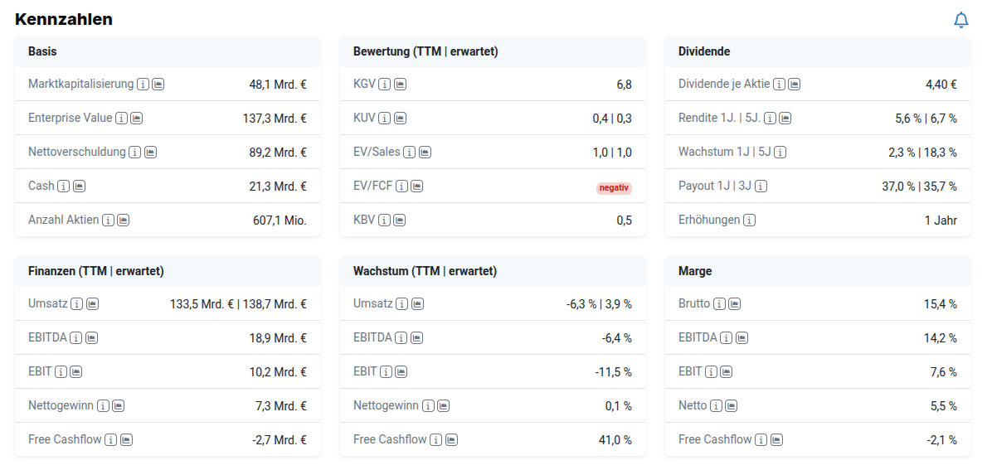Click info icon beside Nettoverschuldung
Image resolution: width=987 pixels, height=470 pixels.
point(135,152)
